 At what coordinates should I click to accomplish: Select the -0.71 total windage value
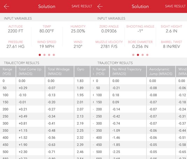pos(51,152)
